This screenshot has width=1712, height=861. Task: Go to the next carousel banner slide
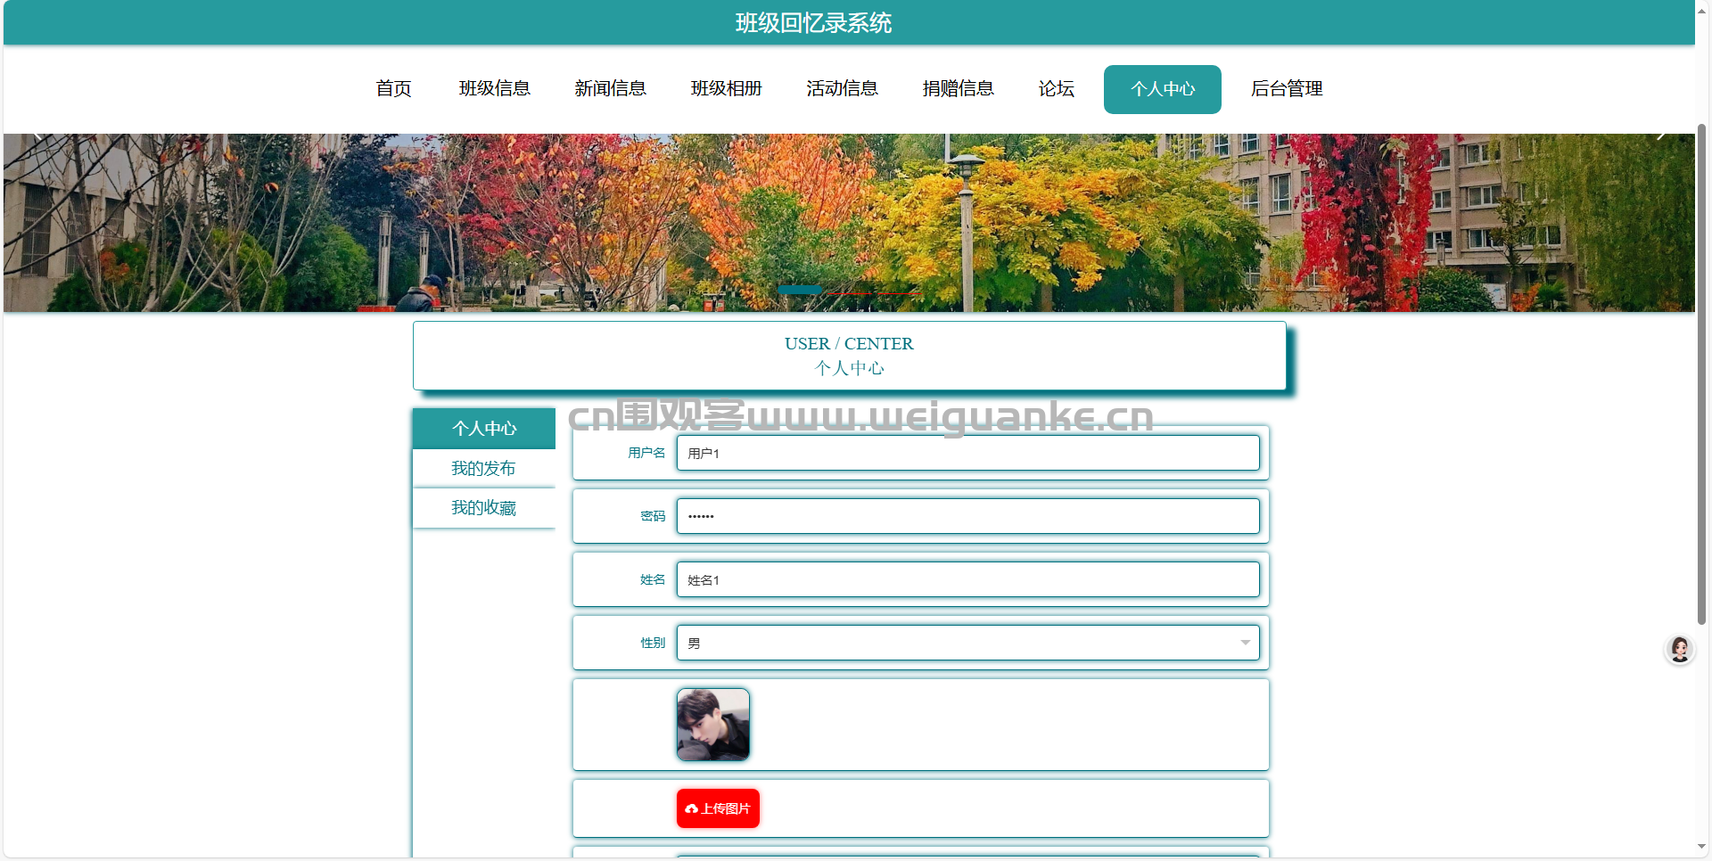click(1660, 135)
